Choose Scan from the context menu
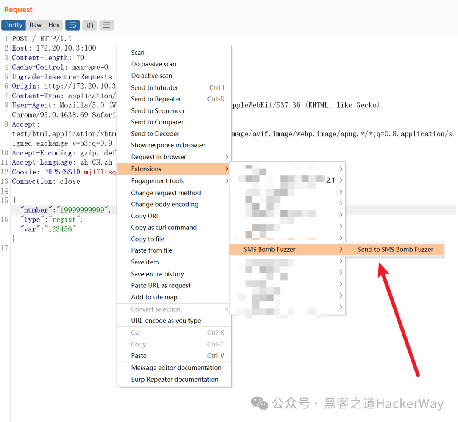 [x=174, y=53]
